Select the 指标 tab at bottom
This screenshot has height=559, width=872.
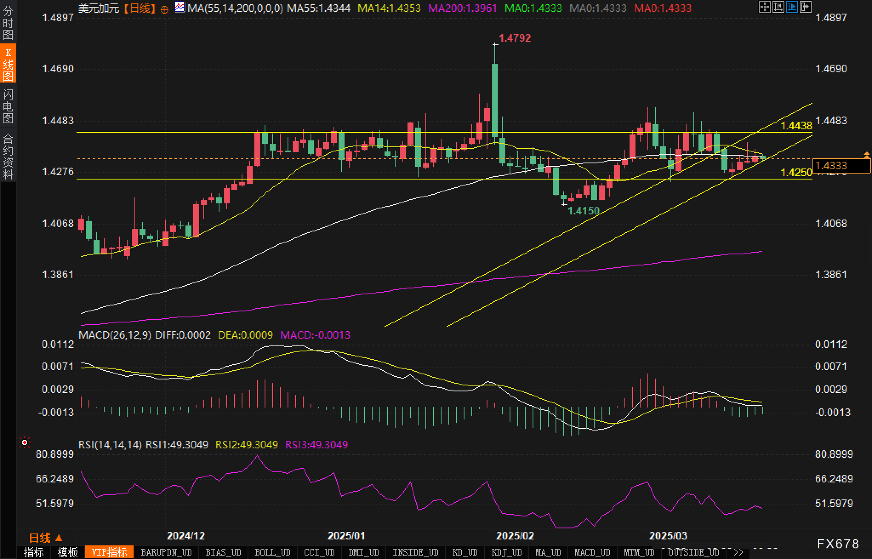tap(34, 553)
